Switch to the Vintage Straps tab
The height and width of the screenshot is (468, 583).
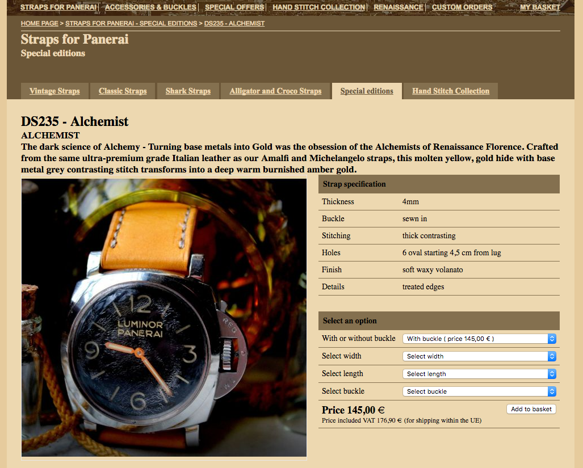pos(54,91)
